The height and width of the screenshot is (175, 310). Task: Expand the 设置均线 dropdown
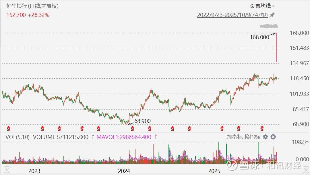pos(263,6)
